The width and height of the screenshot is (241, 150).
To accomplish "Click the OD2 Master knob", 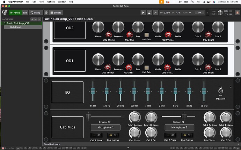I will tap(98, 27).
